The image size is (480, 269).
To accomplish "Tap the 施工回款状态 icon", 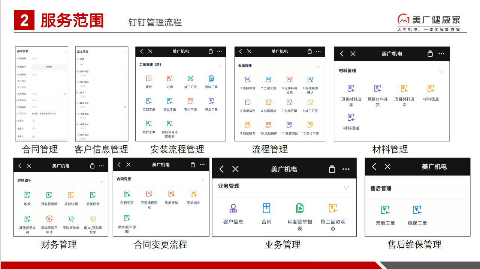I will click(333, 208).
